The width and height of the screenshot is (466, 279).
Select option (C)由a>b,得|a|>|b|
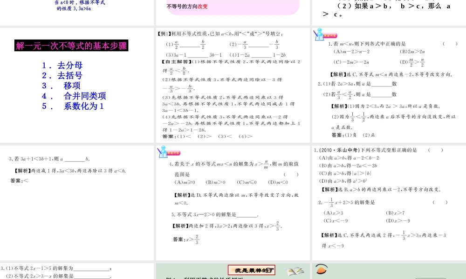[x=345, y=173]
